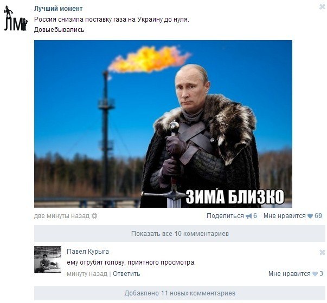Image resolution: width=327 pixels, height=303 pixels.
Task: Click the comment's Мне нравится label
Action: [x=289, y=274]
